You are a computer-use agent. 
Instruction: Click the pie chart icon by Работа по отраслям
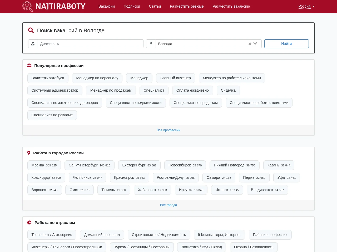click(x=29, y=222)
